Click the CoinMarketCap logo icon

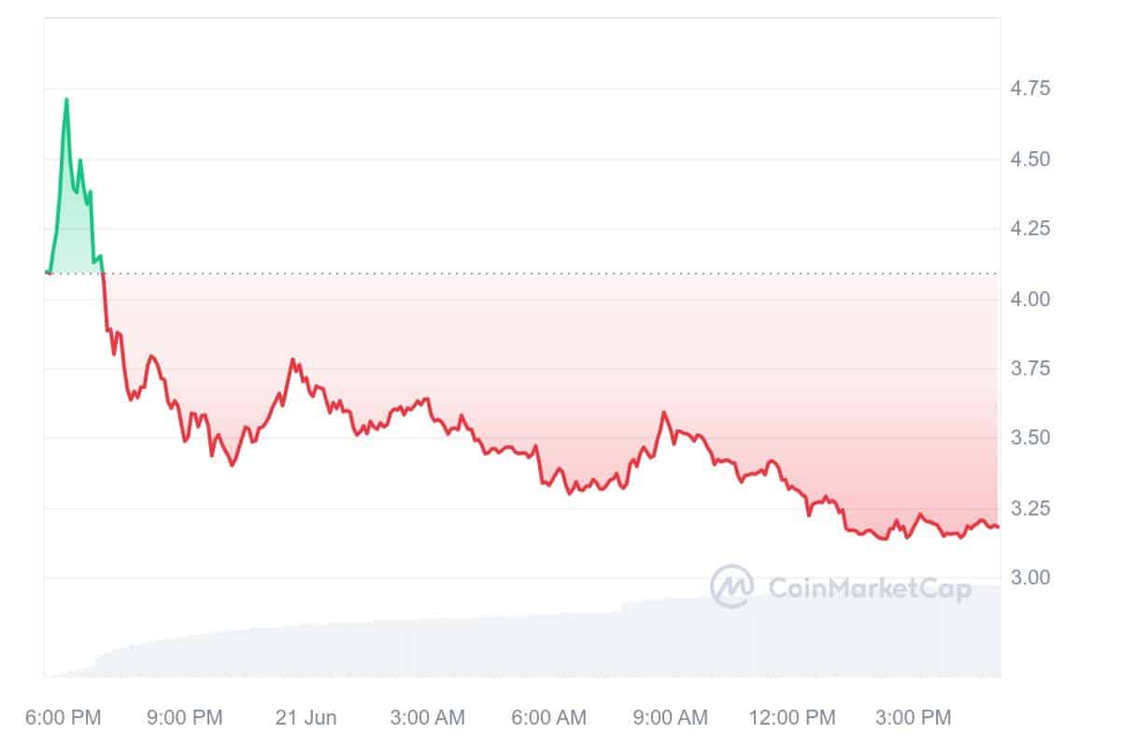tap(731, 586)
